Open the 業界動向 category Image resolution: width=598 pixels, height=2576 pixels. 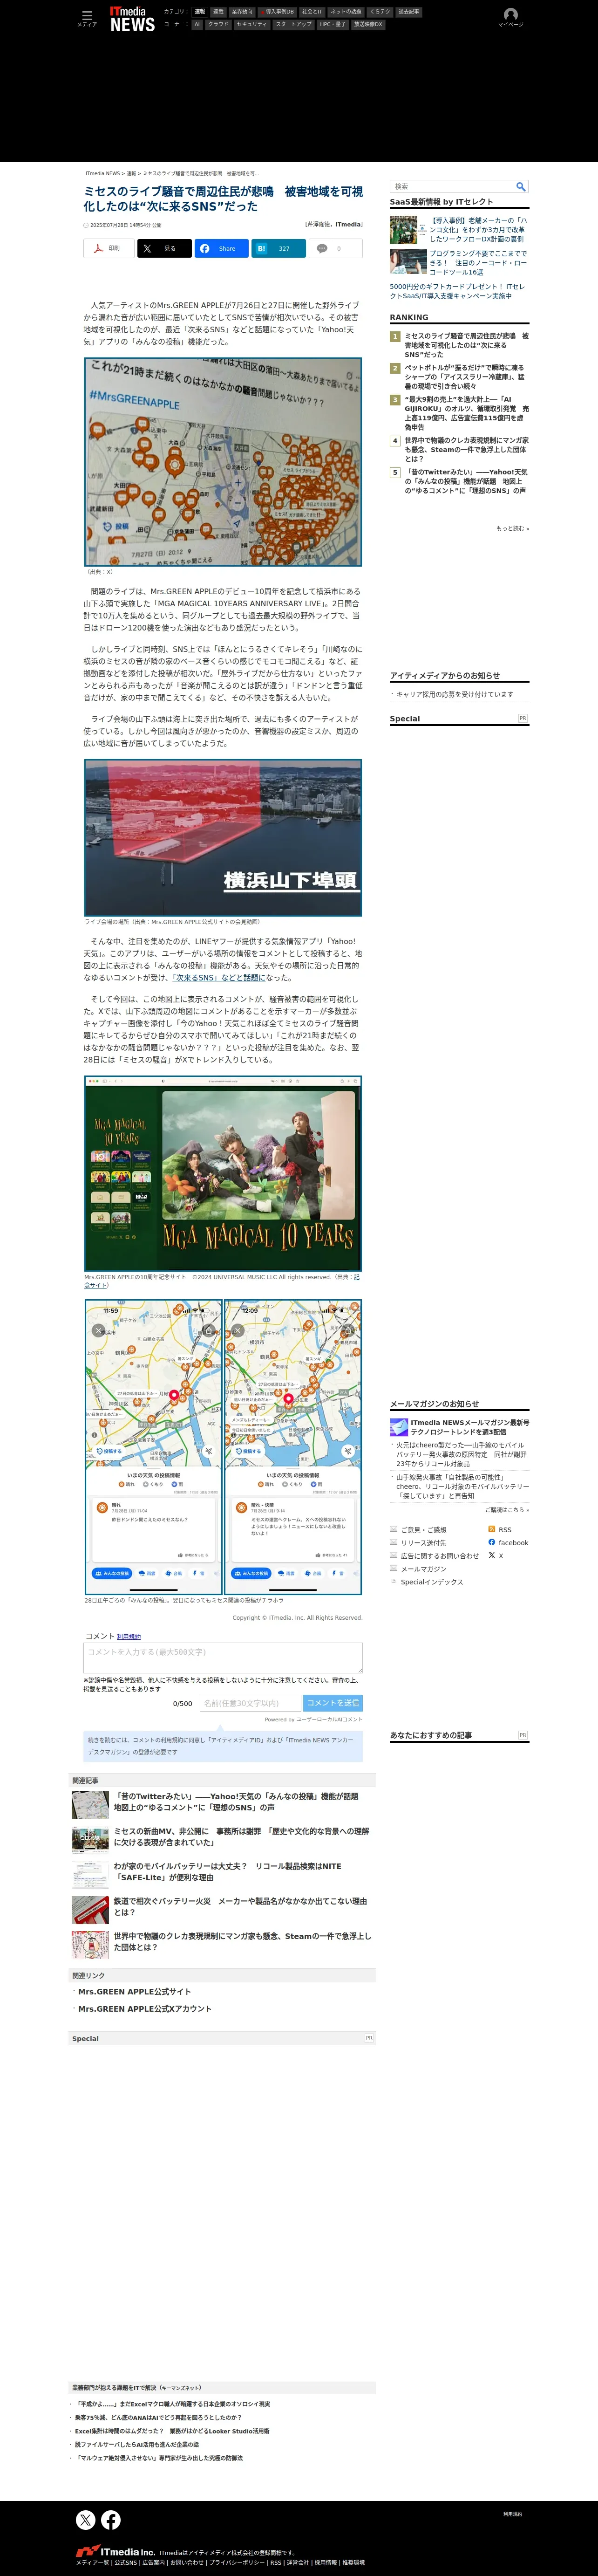tap(242, 12)
